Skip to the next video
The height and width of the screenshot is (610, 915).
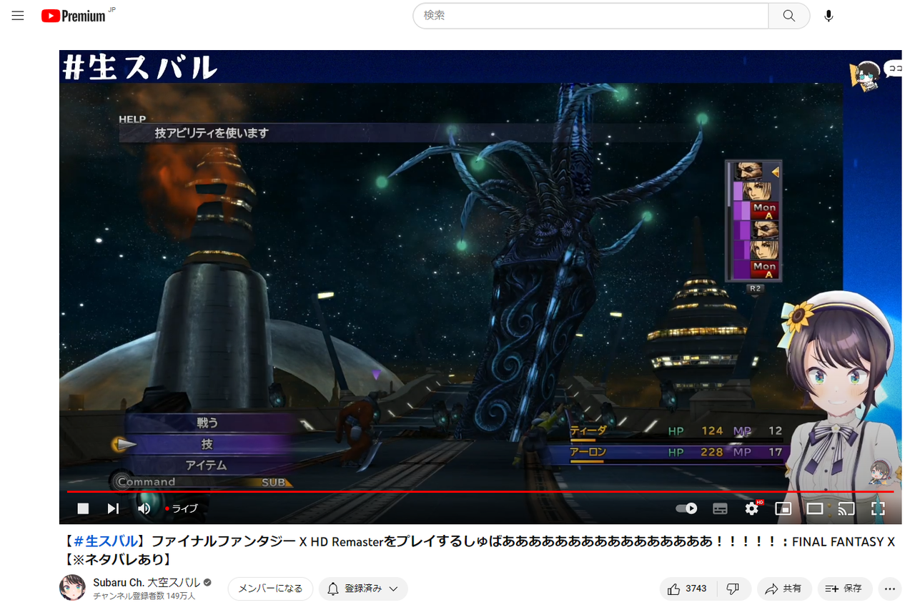pyautogui.click(x=113, y=508)
